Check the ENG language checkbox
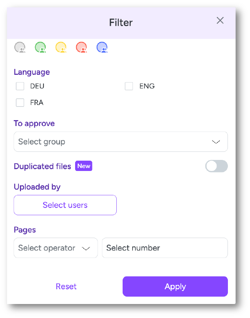 [x=129, y=86]
